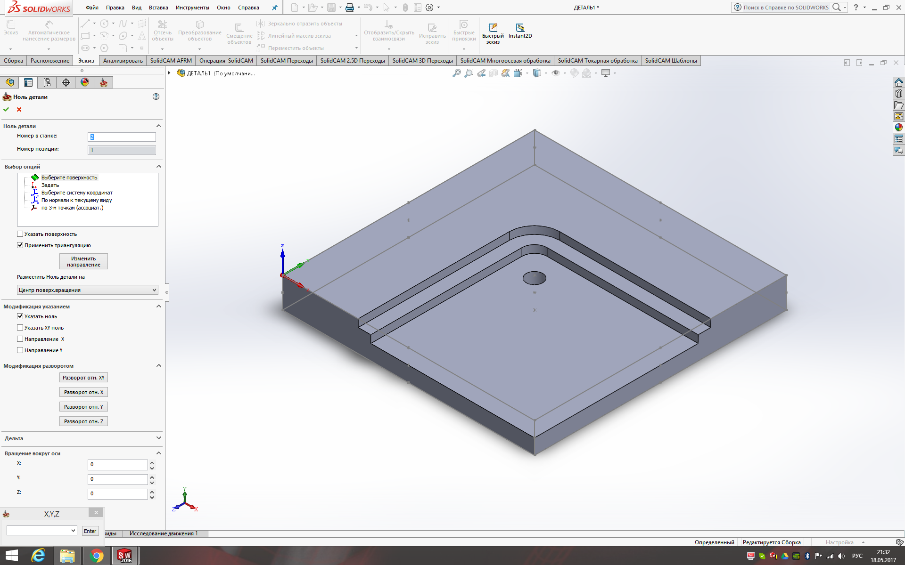Click the Zoom to Fit magnifier icon

[456, 73]
